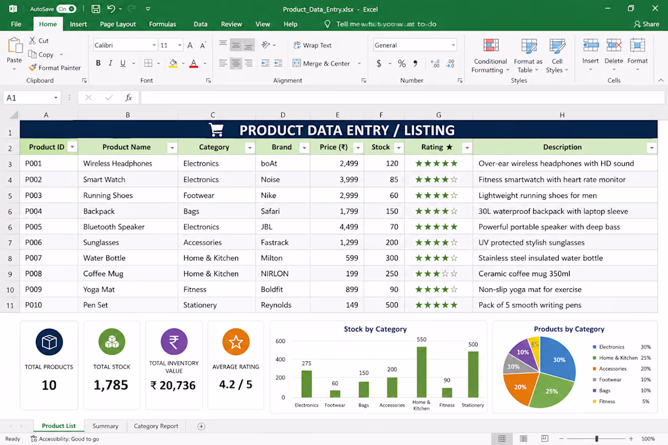This screenshot has width=668, height=445.
Task: Click Accessibility: Good to go status
Action: point(65,438)
